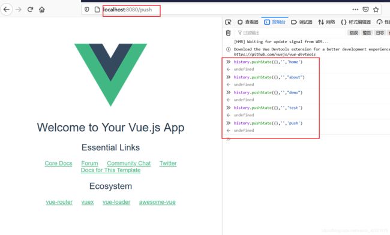Open the 样式编辑器 Style Editor tab
Image resolution: width=390 pixels, height=235 pixels.
(356, 22)
